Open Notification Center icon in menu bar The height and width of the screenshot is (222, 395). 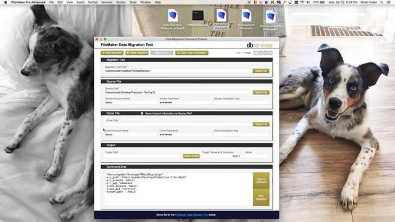(388, 2)
